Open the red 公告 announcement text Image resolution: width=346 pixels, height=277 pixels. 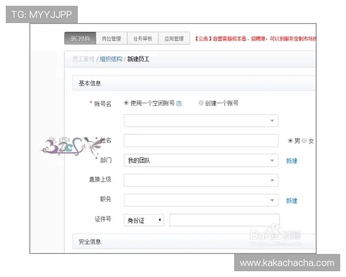(x=255, y=39)
